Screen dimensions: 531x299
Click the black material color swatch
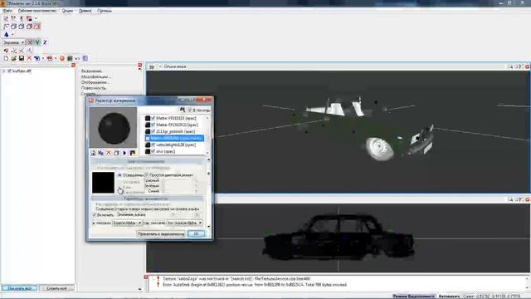pos(103,183)
